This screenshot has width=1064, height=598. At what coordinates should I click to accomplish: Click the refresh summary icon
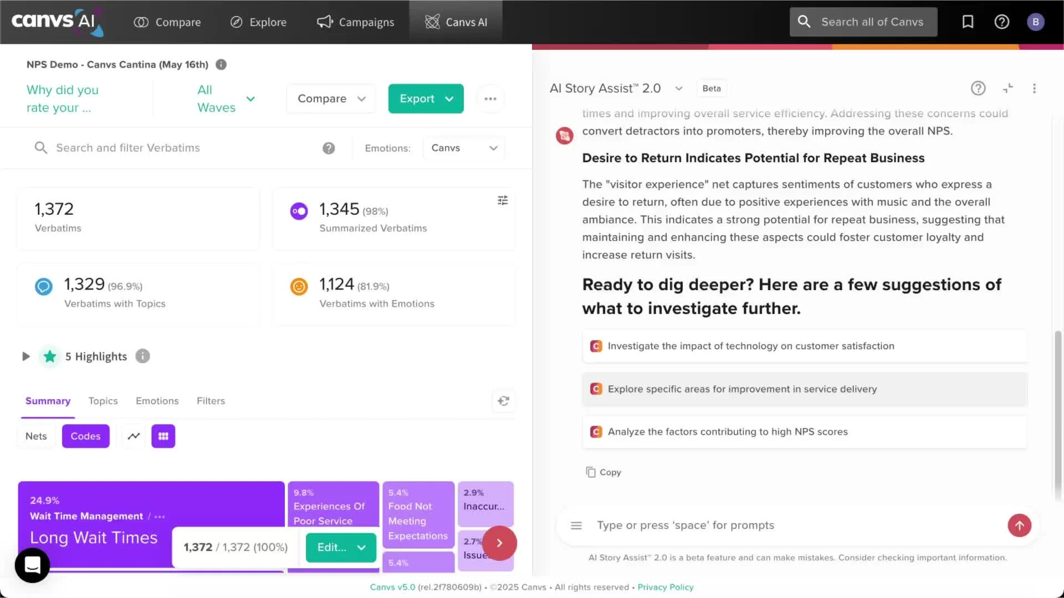point(503,401)
